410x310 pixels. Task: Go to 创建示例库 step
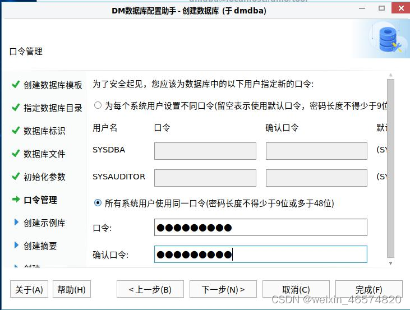coord(44,223)
